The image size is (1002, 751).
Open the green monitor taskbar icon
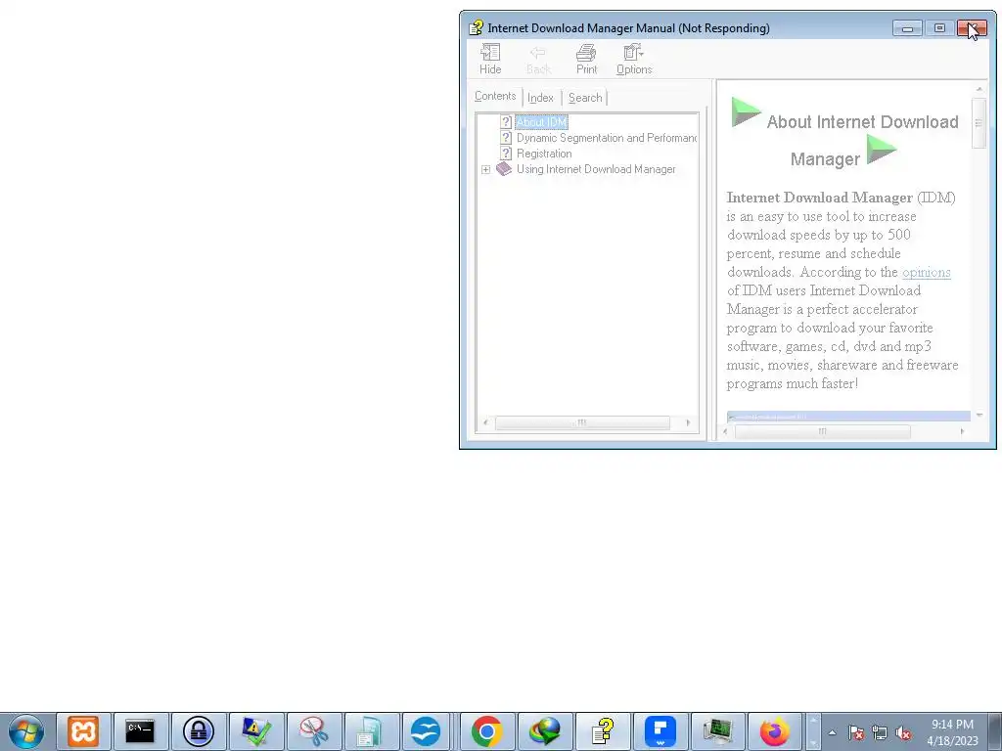tap(717, 731)
